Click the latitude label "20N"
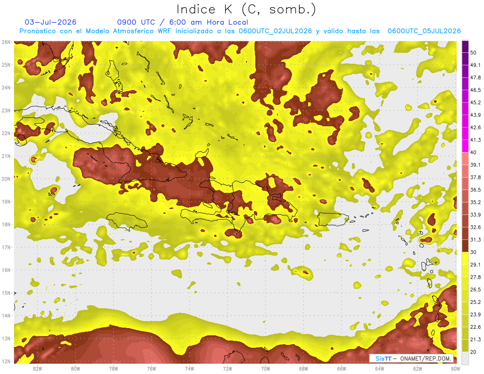 point(6,179)
